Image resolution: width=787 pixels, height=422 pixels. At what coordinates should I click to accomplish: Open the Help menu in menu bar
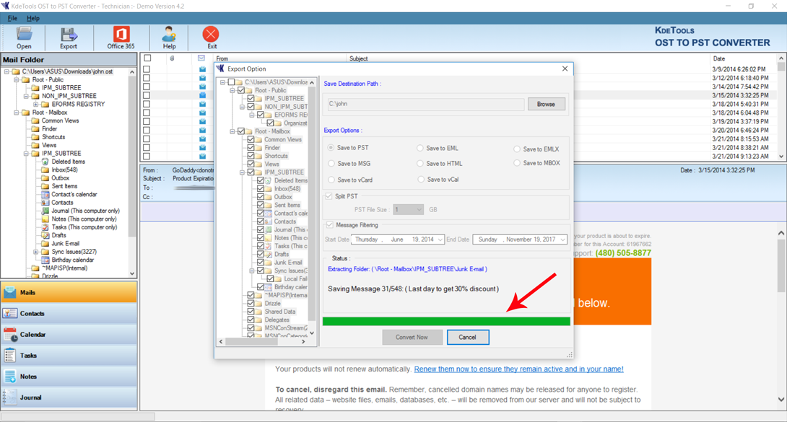[x=33, y=18]
